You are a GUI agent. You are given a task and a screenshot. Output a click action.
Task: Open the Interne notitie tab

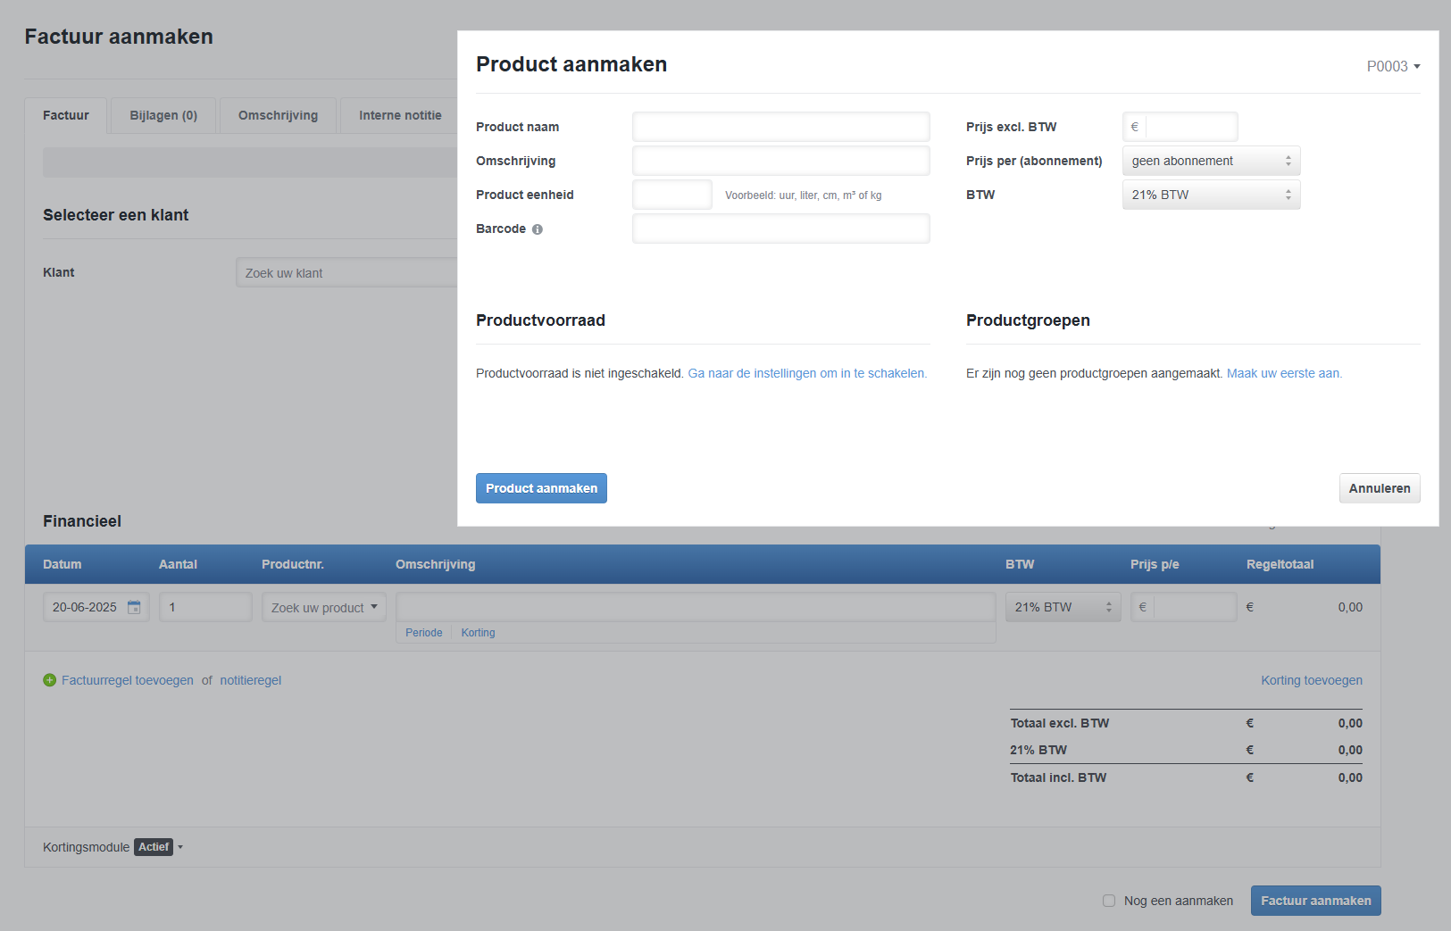[399, 115]
